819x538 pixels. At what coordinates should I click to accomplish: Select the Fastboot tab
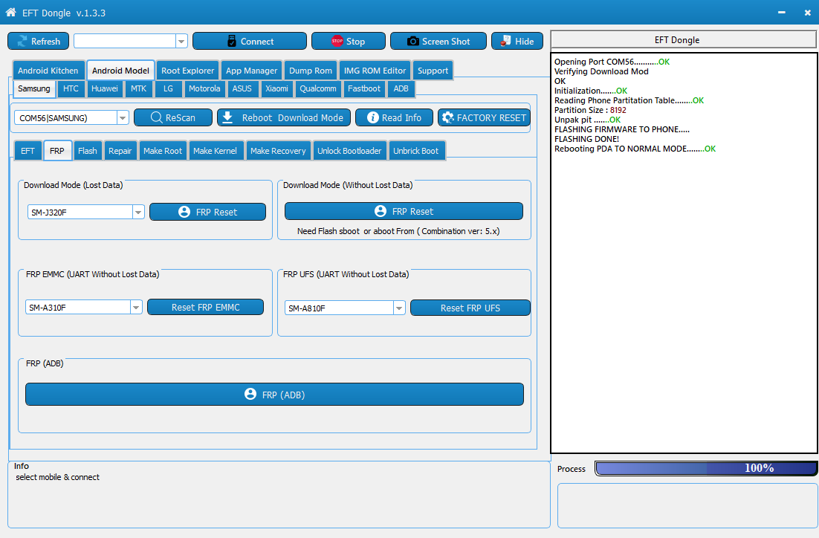pos(364,88)
